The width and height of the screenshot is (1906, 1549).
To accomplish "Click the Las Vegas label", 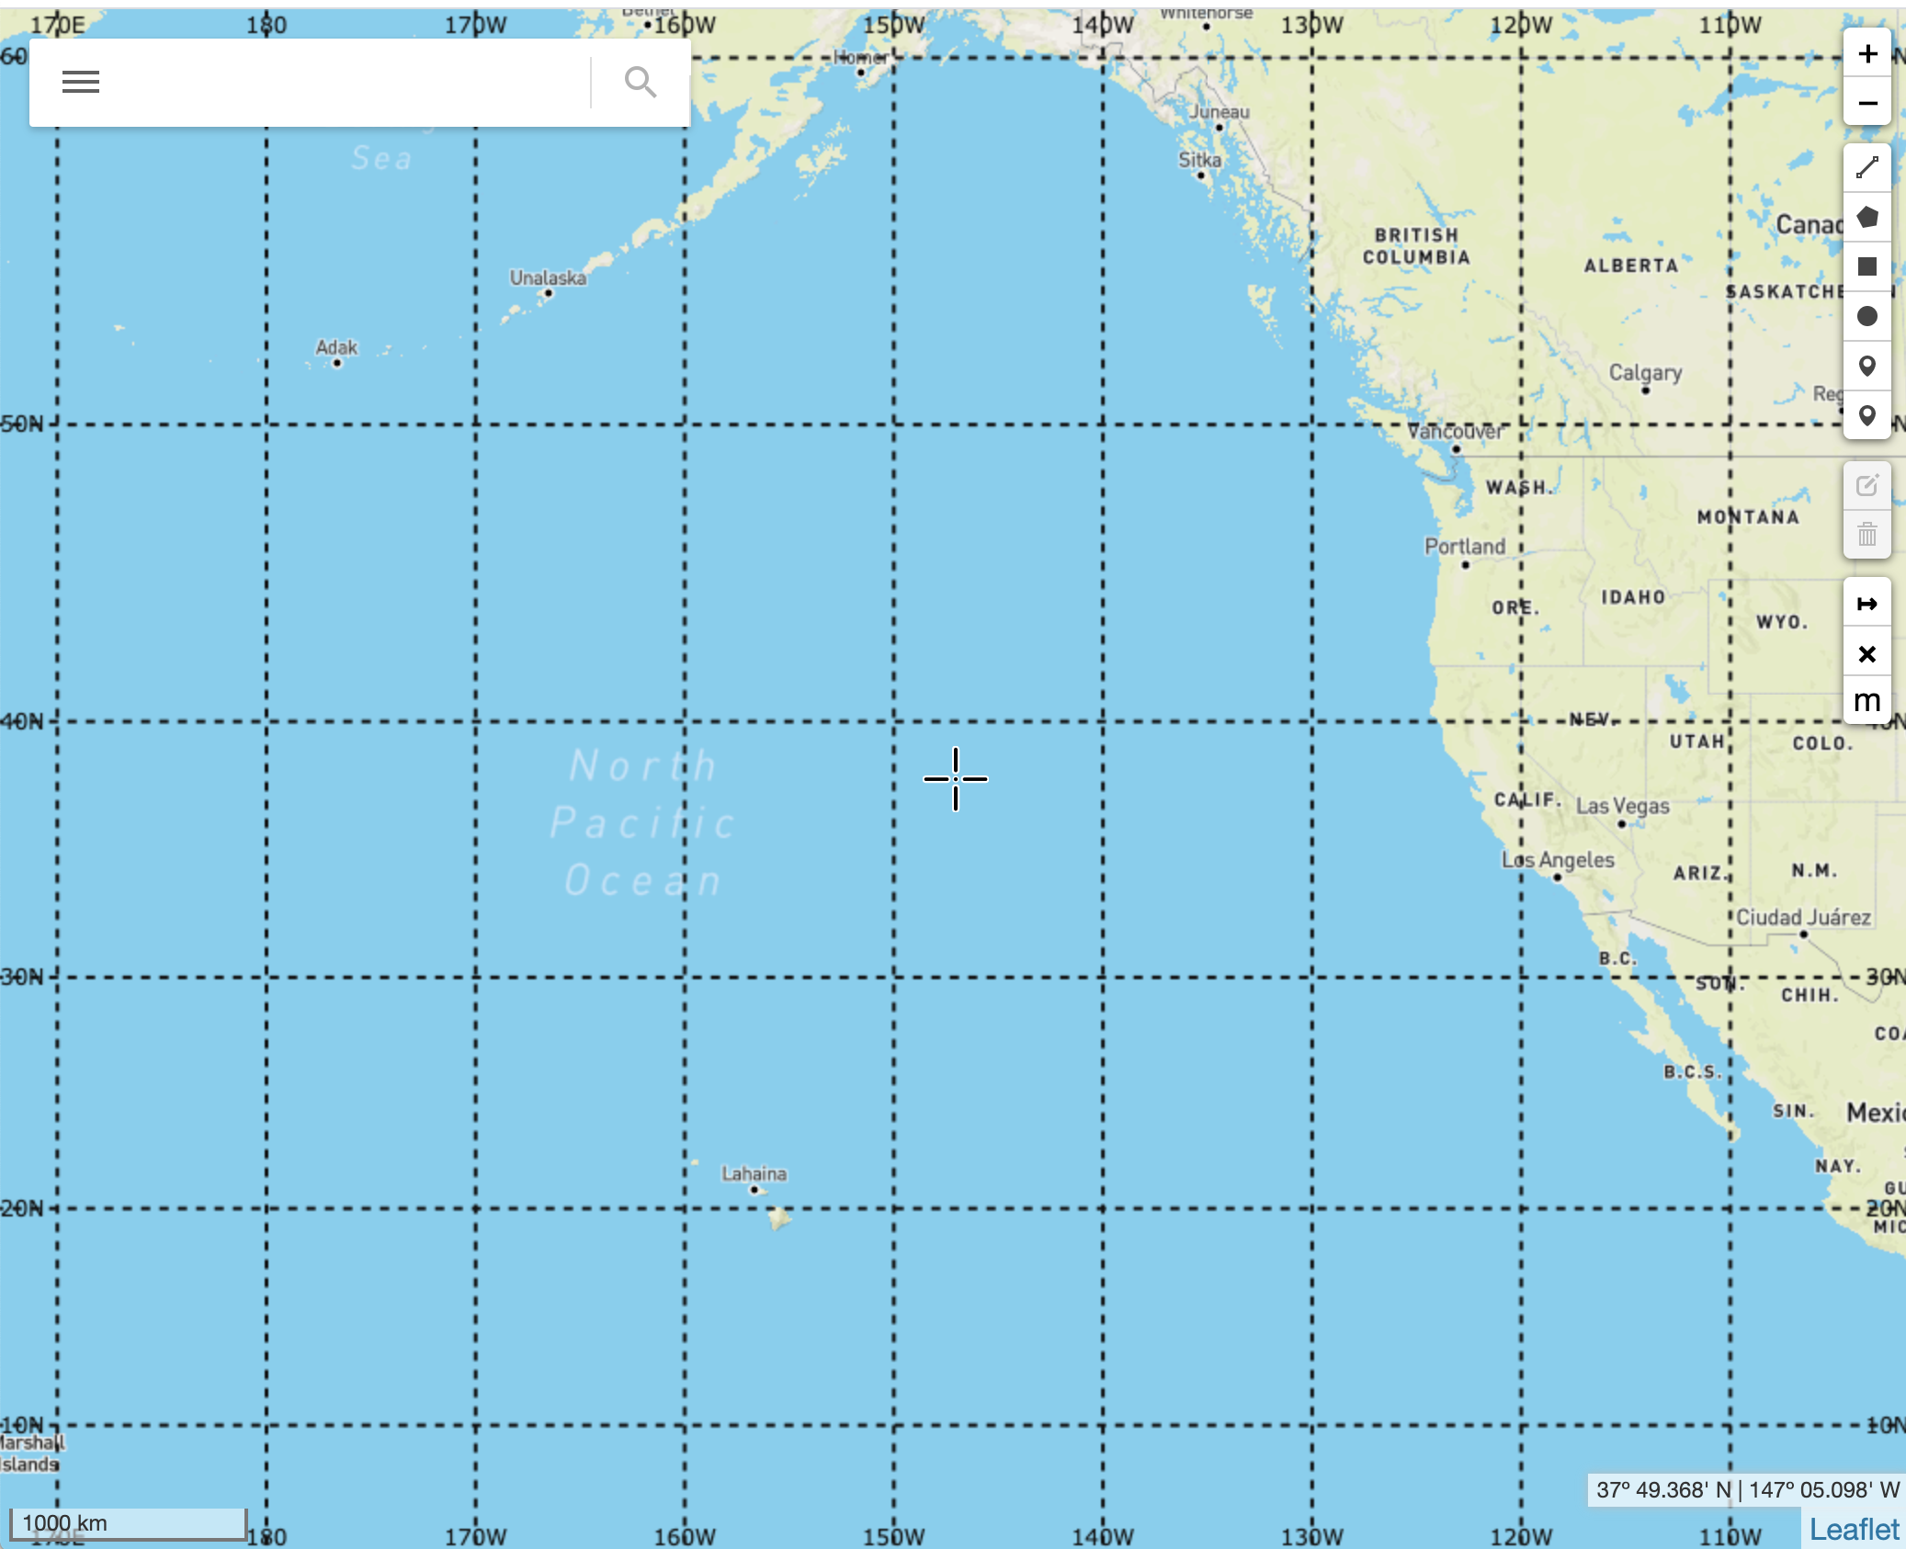I will pyautogui.click(x=1622, y=806).
